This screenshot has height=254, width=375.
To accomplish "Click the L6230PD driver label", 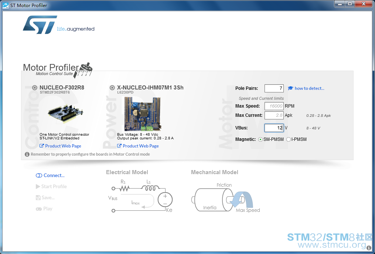I will tap(125, 92).
